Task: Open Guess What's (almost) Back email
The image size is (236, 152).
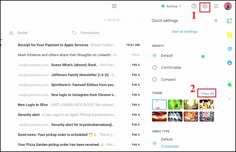Action: (79, 65)
